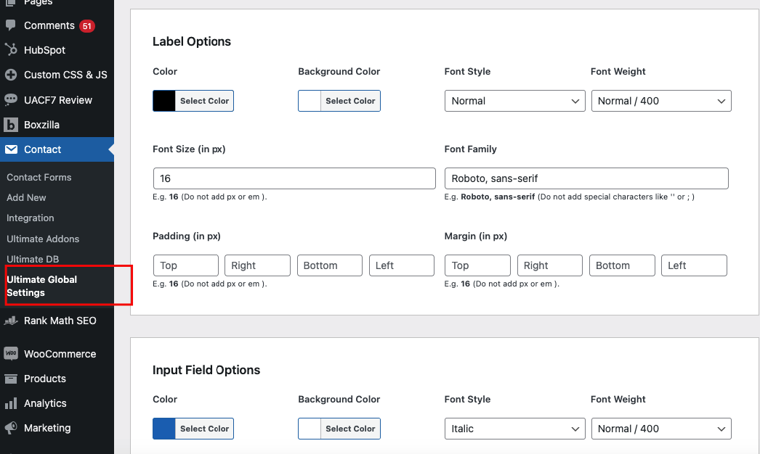Click the Marketing megaphone icon

click(10, 428)
